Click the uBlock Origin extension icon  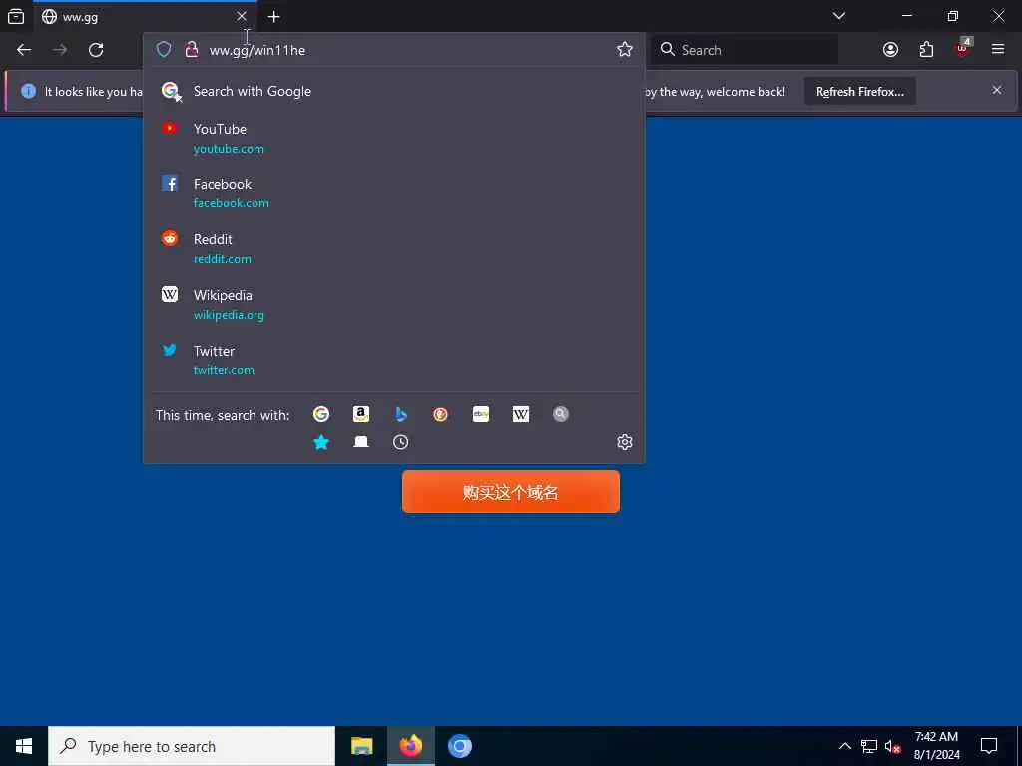[962, 48]
